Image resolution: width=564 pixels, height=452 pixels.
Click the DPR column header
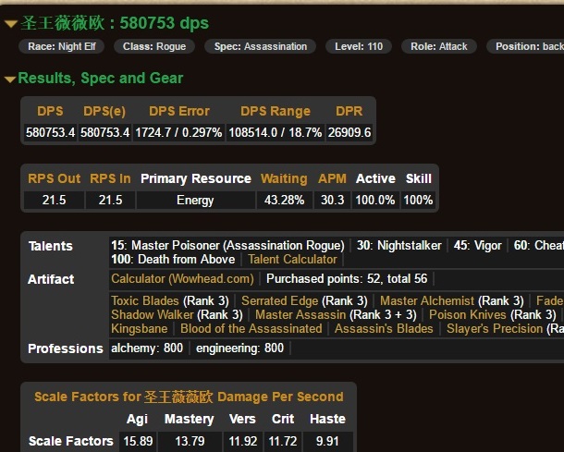coord(349,111)
